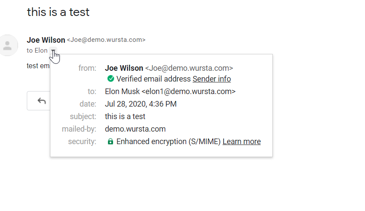Click the Reply arrow button
The height and width of the screenshot is (211, 365).
pos(41,101)
